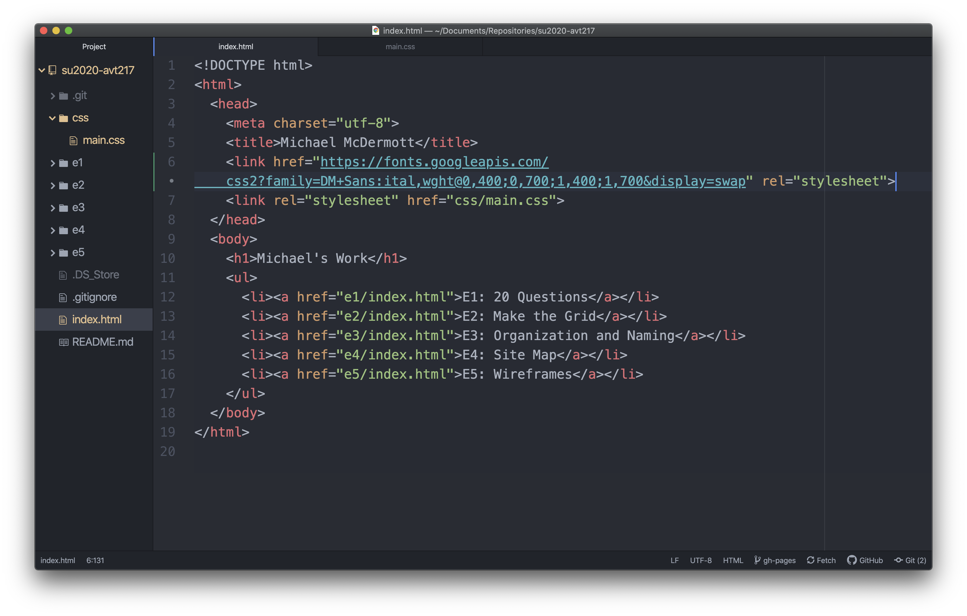Click the index.html path in status bar
This screenshot has height=616, width=967.
point(58,560)
